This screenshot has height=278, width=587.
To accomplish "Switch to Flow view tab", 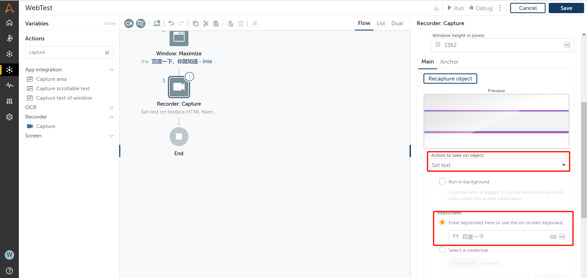I will pyautogui.click(x=364, y=23).
